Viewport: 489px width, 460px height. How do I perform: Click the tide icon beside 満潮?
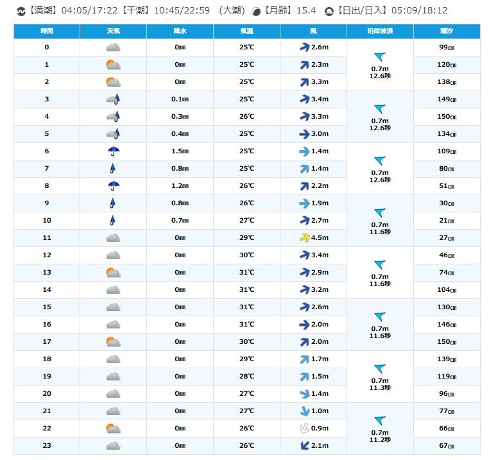coord(21,12)
